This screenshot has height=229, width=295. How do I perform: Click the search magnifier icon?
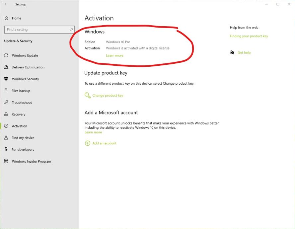(71, 30)
